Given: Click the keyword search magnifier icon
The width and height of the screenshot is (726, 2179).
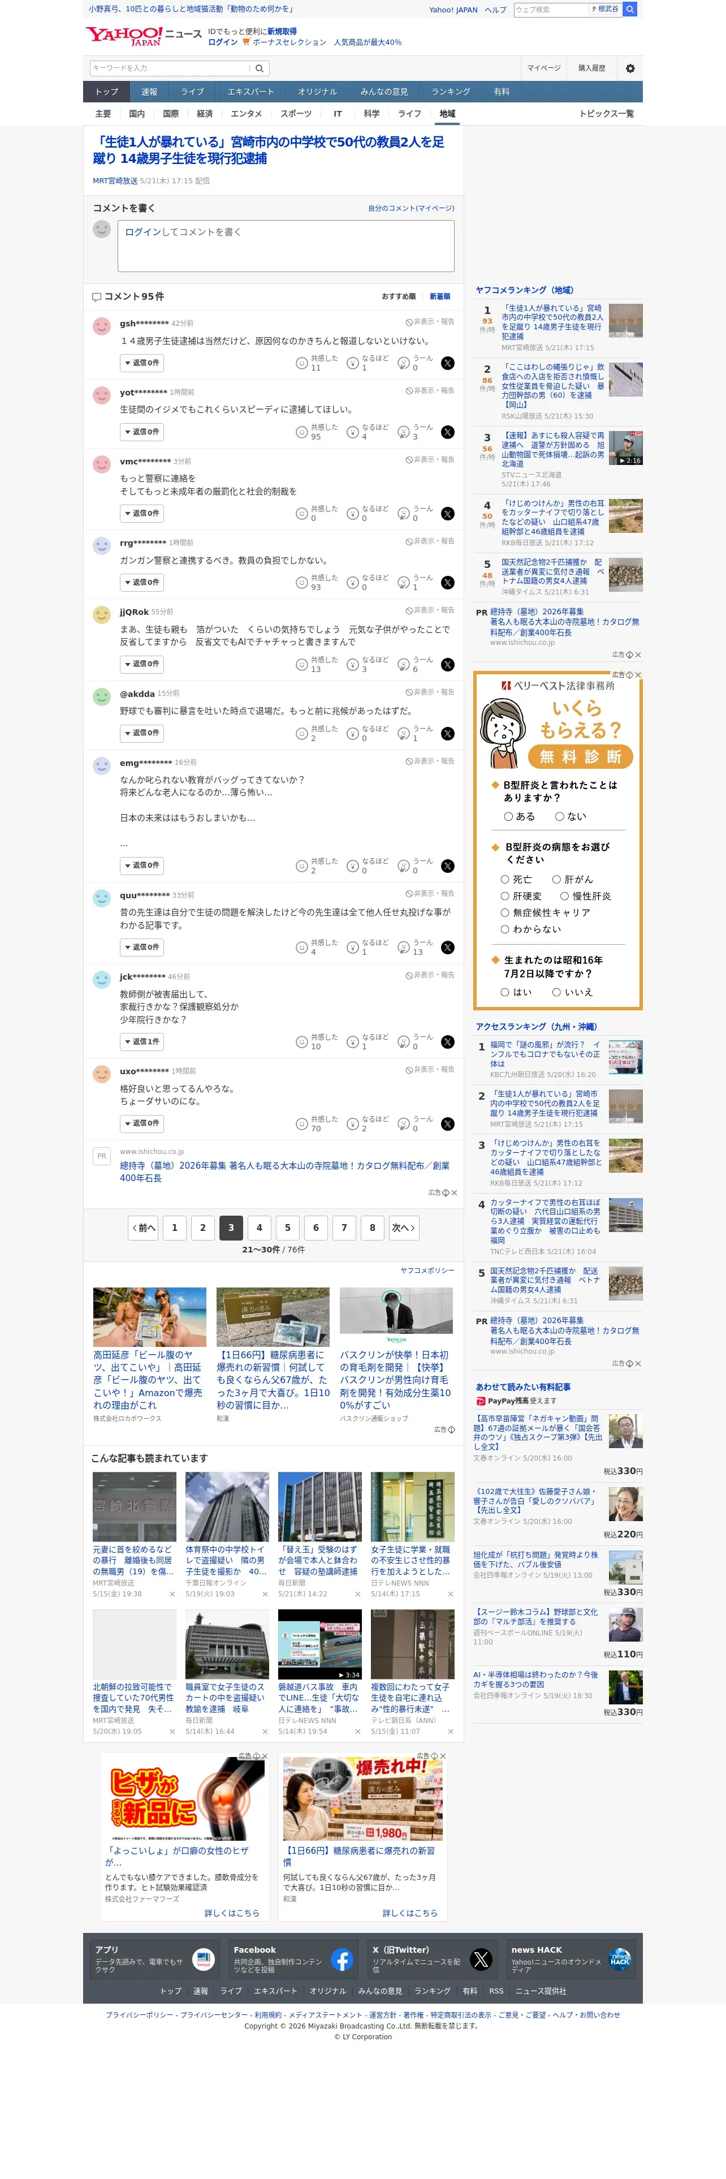Looking at the screenshot, I should pyautogui.click(x=260, y=68).
